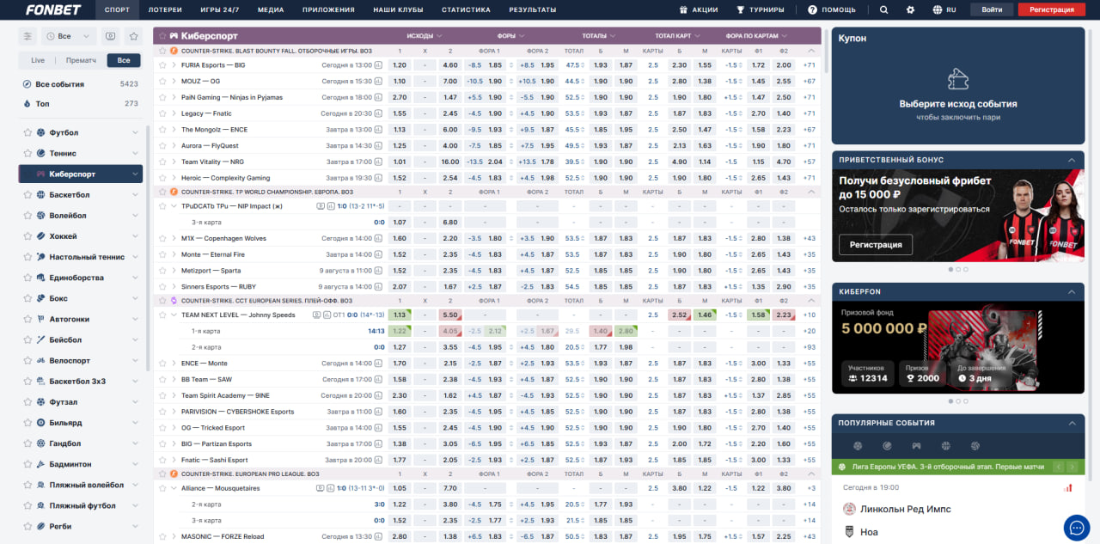Open statistics icon for FURIA Esports — BIG
Viewport: 1100px width, 544px height.
click(379, 65)
